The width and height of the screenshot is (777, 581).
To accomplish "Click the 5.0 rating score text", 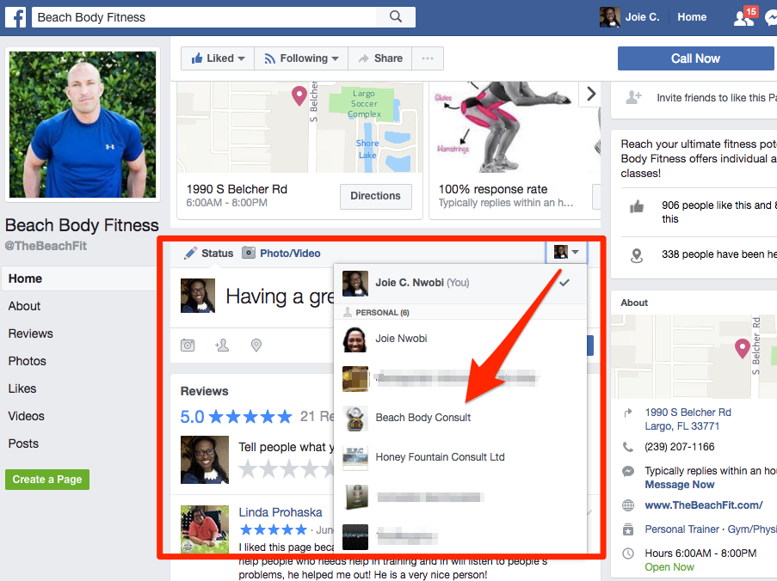I will coord(192,417).
